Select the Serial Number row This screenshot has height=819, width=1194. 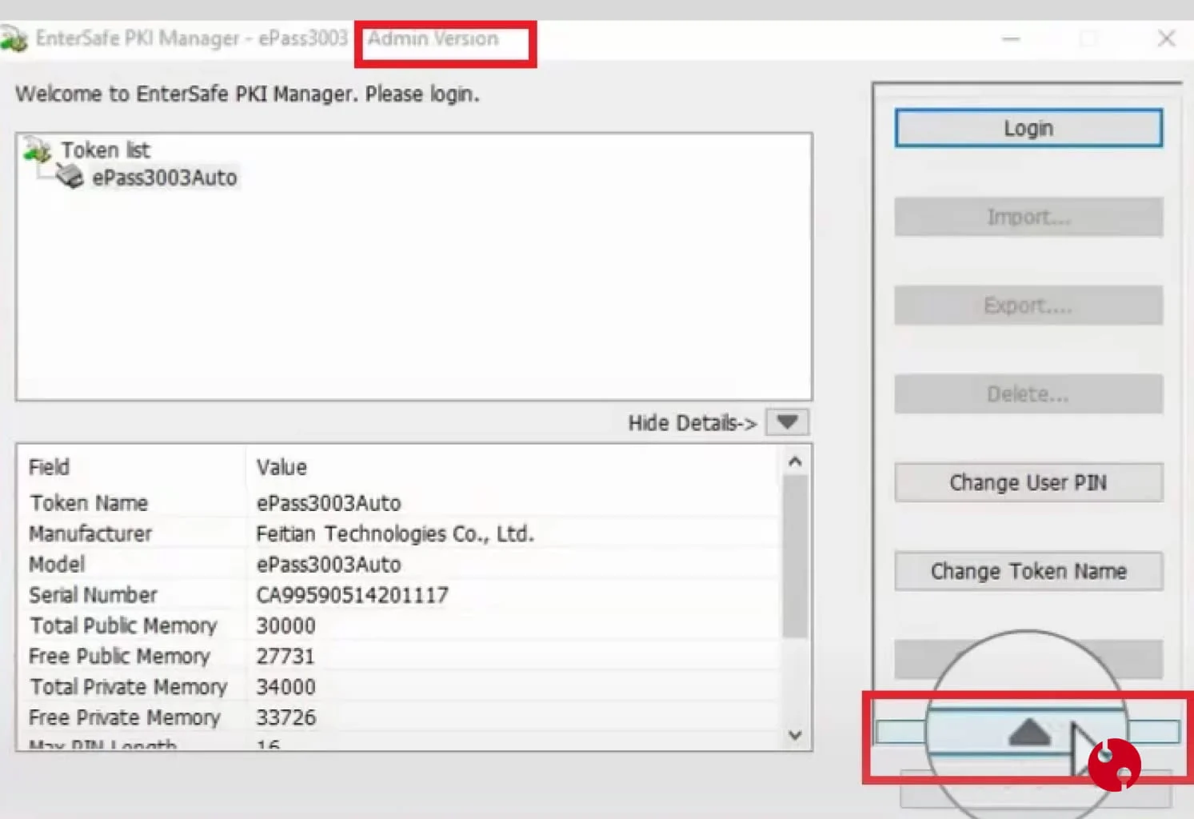[397, 595]
